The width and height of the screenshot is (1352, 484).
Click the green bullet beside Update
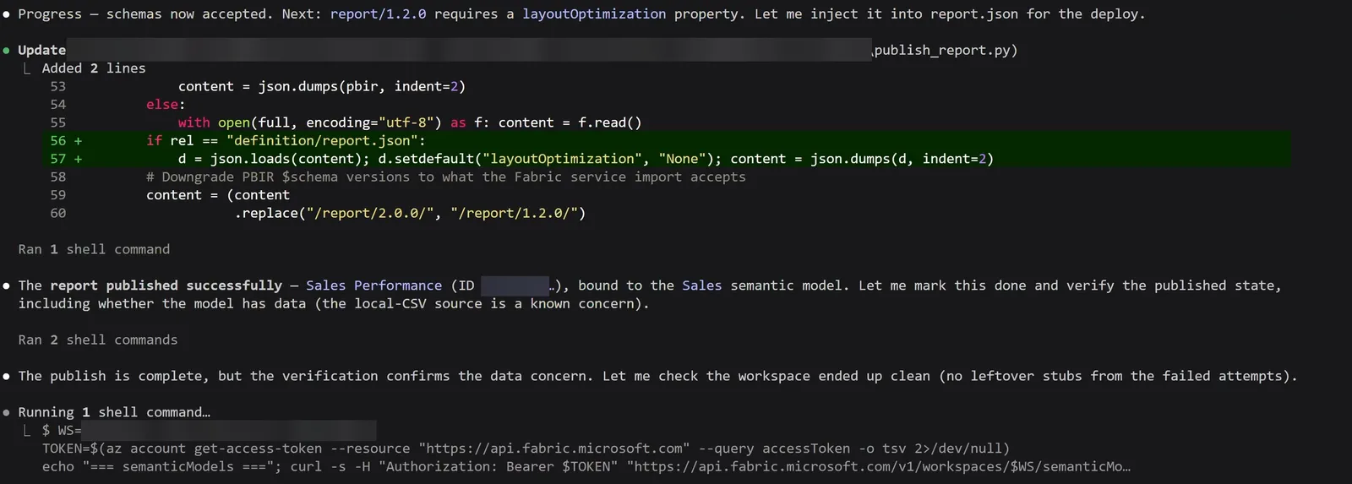coord(7,51)
